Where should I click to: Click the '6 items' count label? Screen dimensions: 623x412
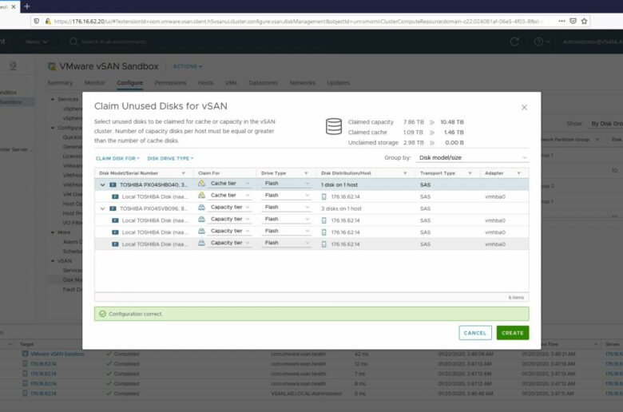(516, 298)
